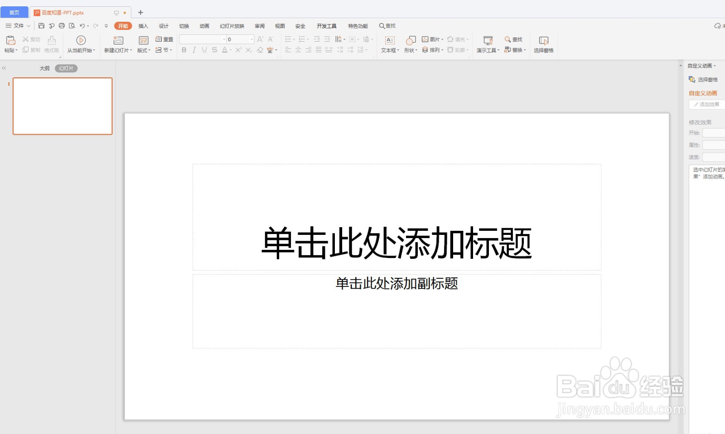Click the Save icon in quick access toolbar
725x434 pixels.
[x=41, y=26]
